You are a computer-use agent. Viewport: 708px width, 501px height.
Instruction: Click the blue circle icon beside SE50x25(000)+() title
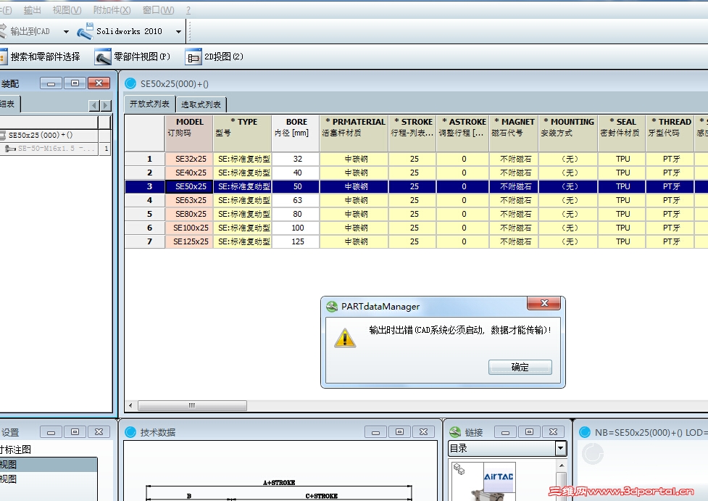130,83
